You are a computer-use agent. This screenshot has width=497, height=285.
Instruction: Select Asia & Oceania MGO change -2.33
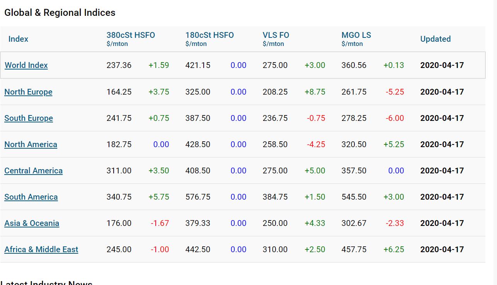[x=395, y=223]
